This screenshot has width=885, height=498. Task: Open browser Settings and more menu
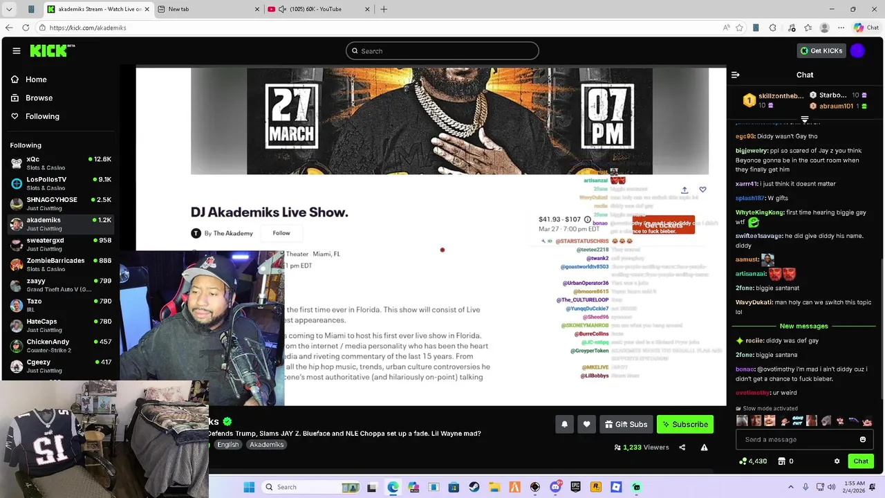pos(841,28)
